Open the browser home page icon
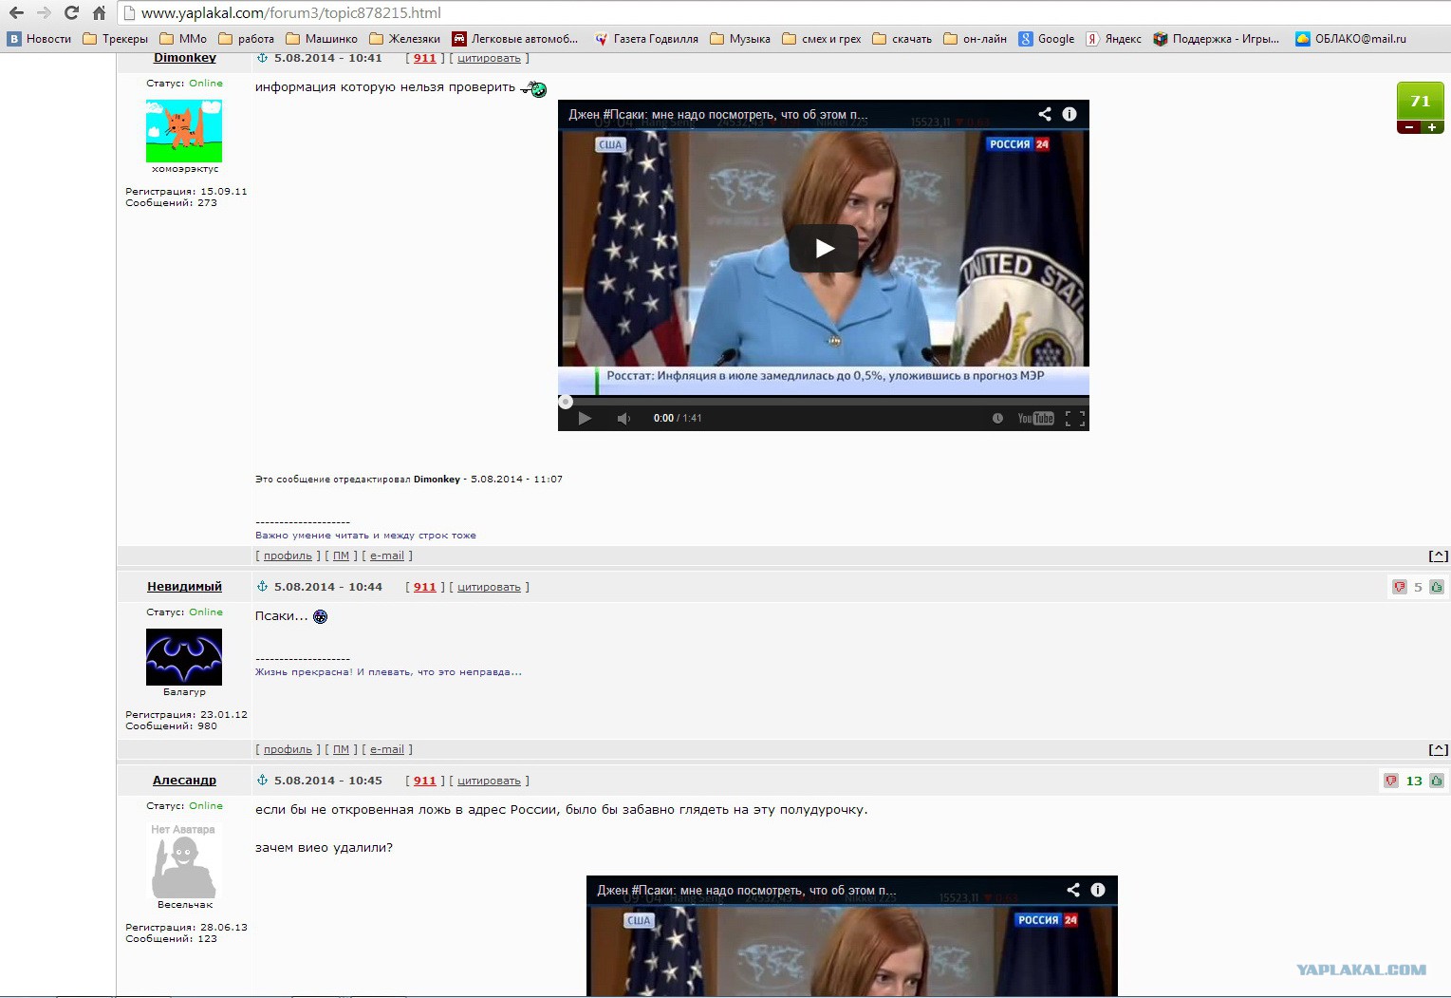 (x=99, y=13)
